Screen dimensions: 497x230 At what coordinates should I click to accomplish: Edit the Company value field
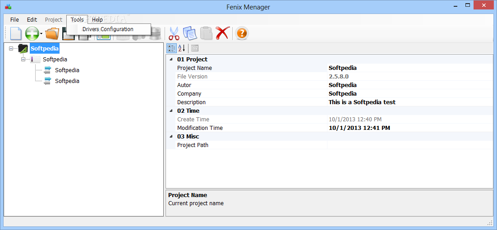pyautogui.click(x=410, y=93)
